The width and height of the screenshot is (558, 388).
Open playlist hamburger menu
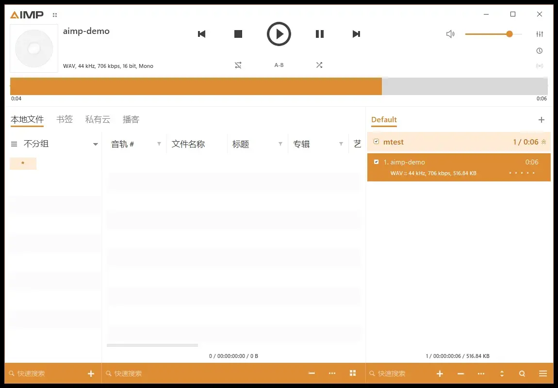coord(543,373)
